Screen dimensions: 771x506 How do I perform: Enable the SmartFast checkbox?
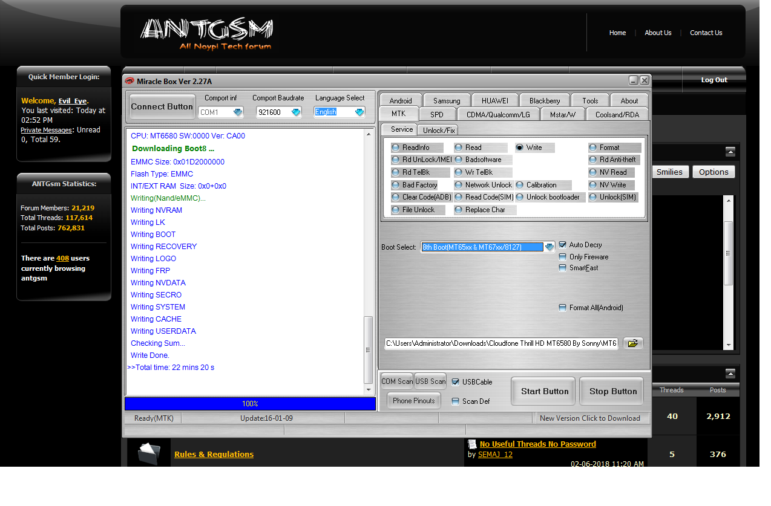pos(563,268)
